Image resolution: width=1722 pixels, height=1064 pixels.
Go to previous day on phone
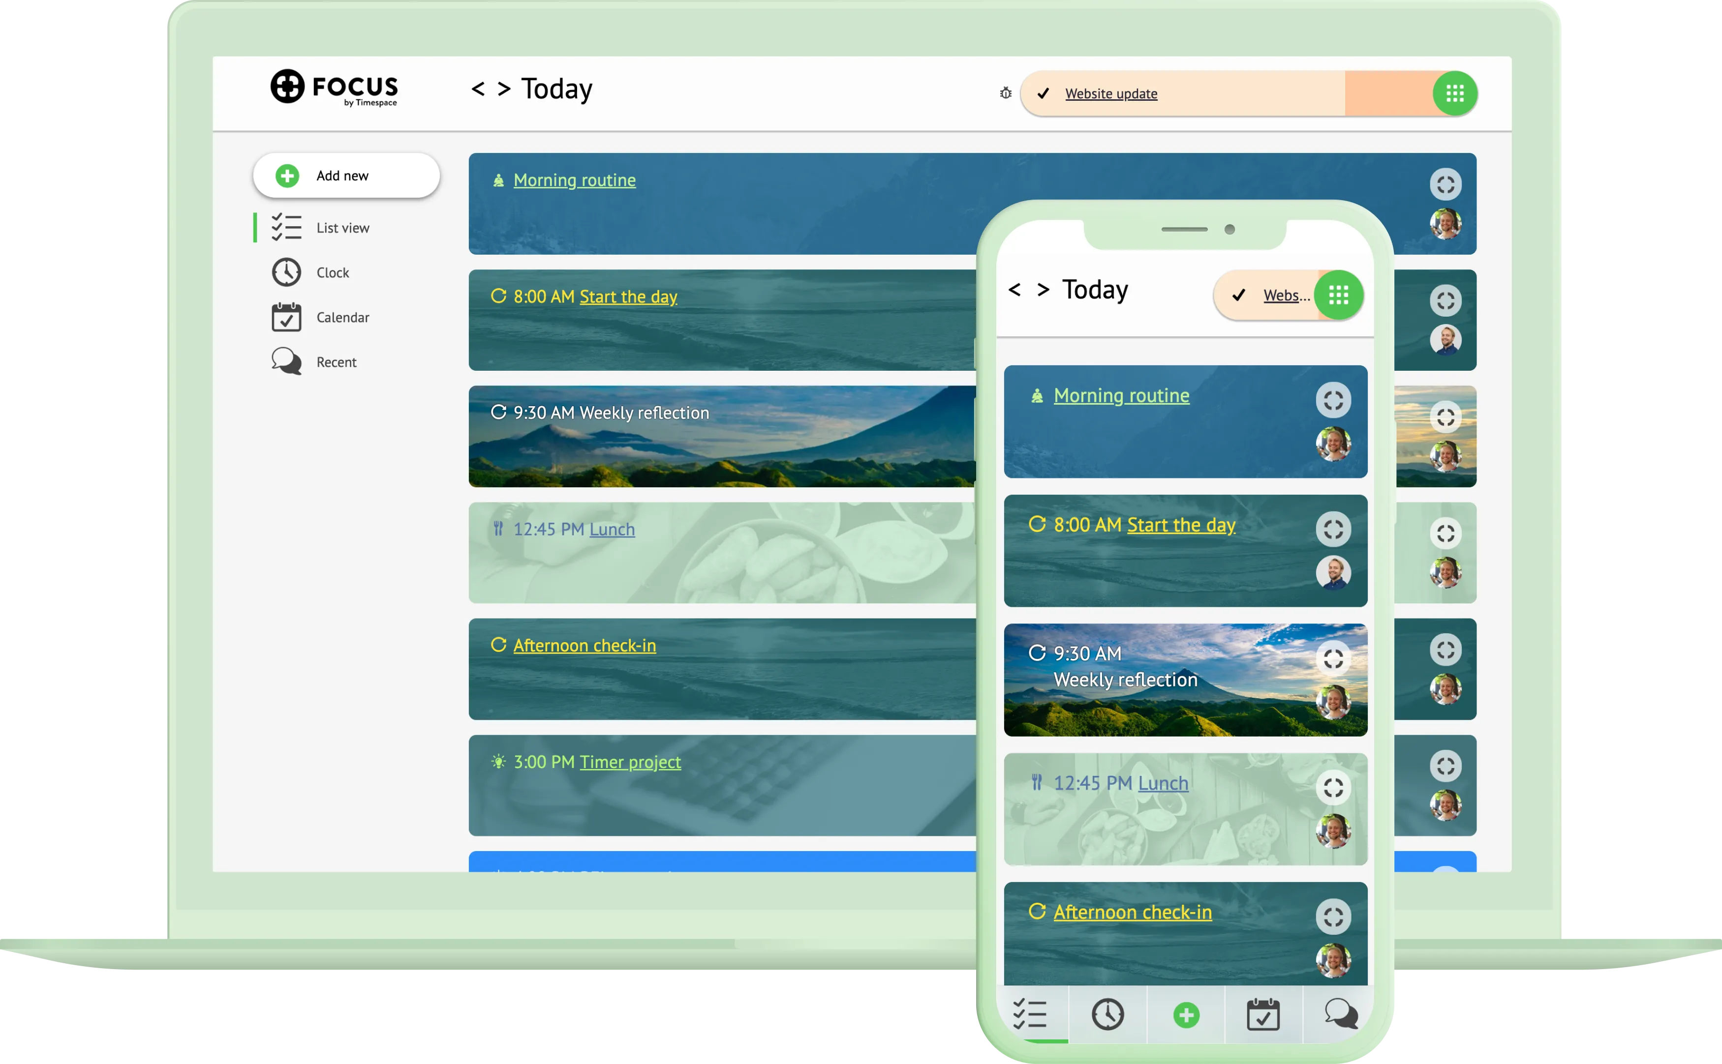[x=1015, y=289]
